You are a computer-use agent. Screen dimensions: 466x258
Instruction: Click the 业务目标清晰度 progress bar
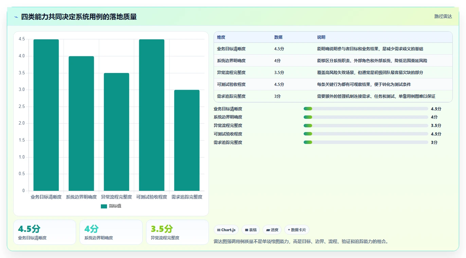coord(366,109)
